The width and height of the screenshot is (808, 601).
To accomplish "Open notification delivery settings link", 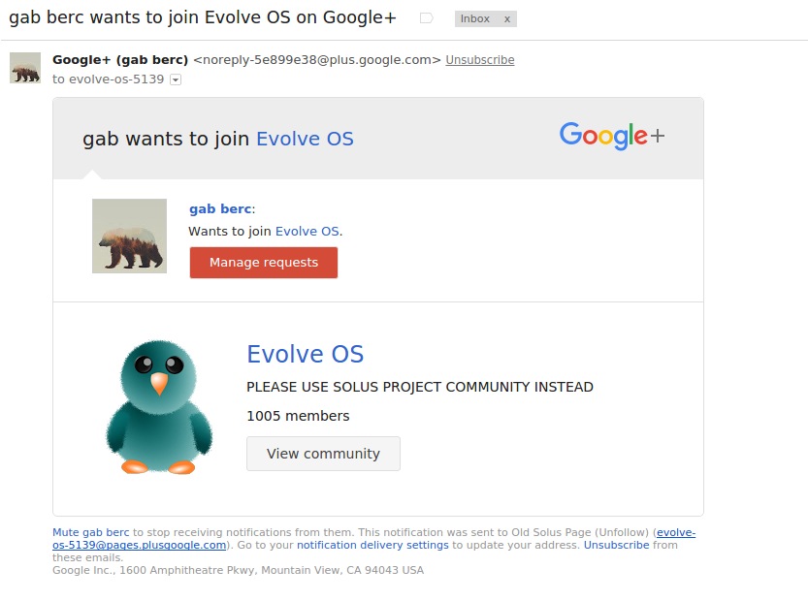I will [372, 545].
